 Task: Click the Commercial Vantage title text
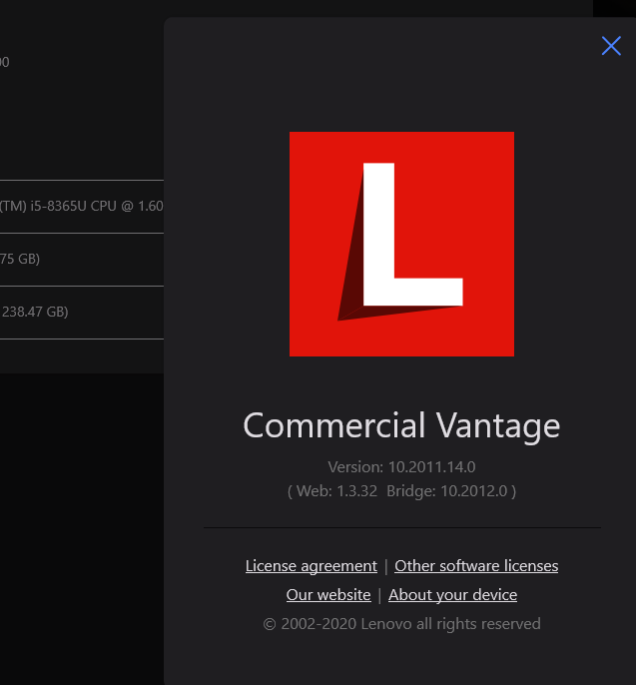[401, 425]
